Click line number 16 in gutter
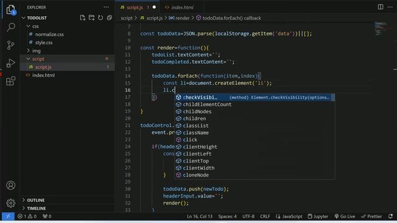This screenshot has width=397, height=223. pos(128,90)
